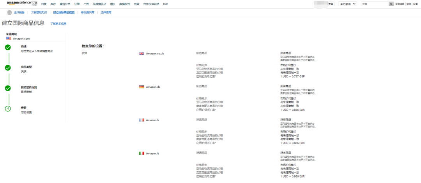The height and width of the screenshot is (183, 421).
Task: Click the green checkmark for 商品类型 step
Action: coord(8,68)
